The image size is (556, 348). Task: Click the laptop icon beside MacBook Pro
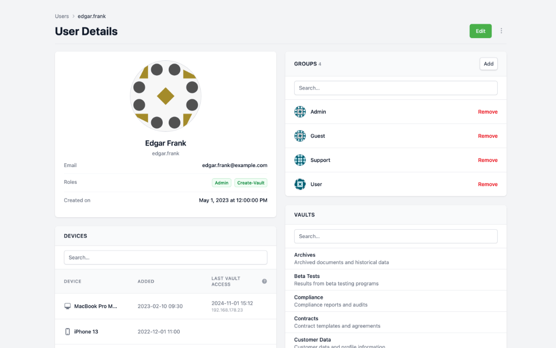tap(68, 306)
